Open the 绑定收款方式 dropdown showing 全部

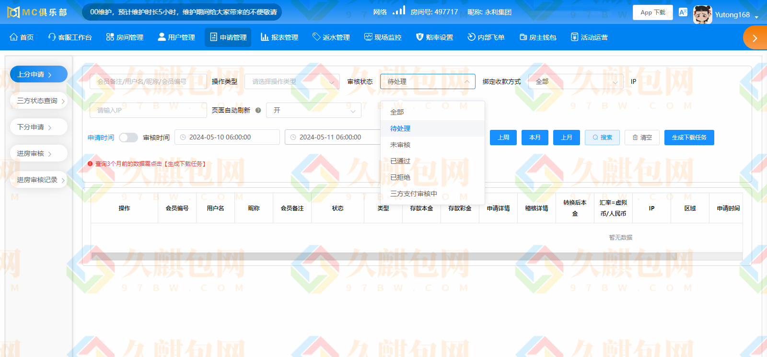(x=576, y=81)
